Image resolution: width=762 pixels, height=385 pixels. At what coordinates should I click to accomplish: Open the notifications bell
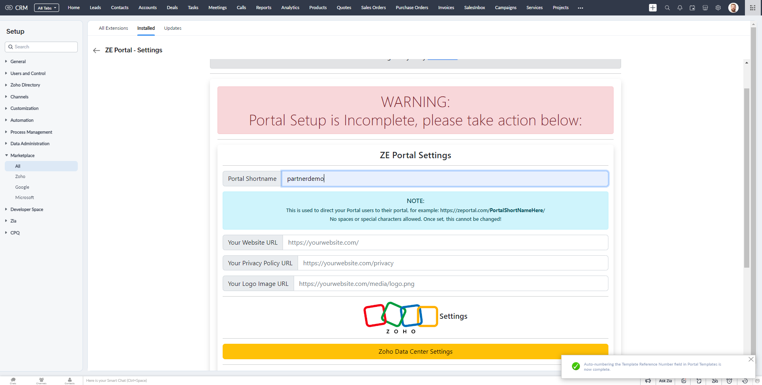[x=680, y=8]
